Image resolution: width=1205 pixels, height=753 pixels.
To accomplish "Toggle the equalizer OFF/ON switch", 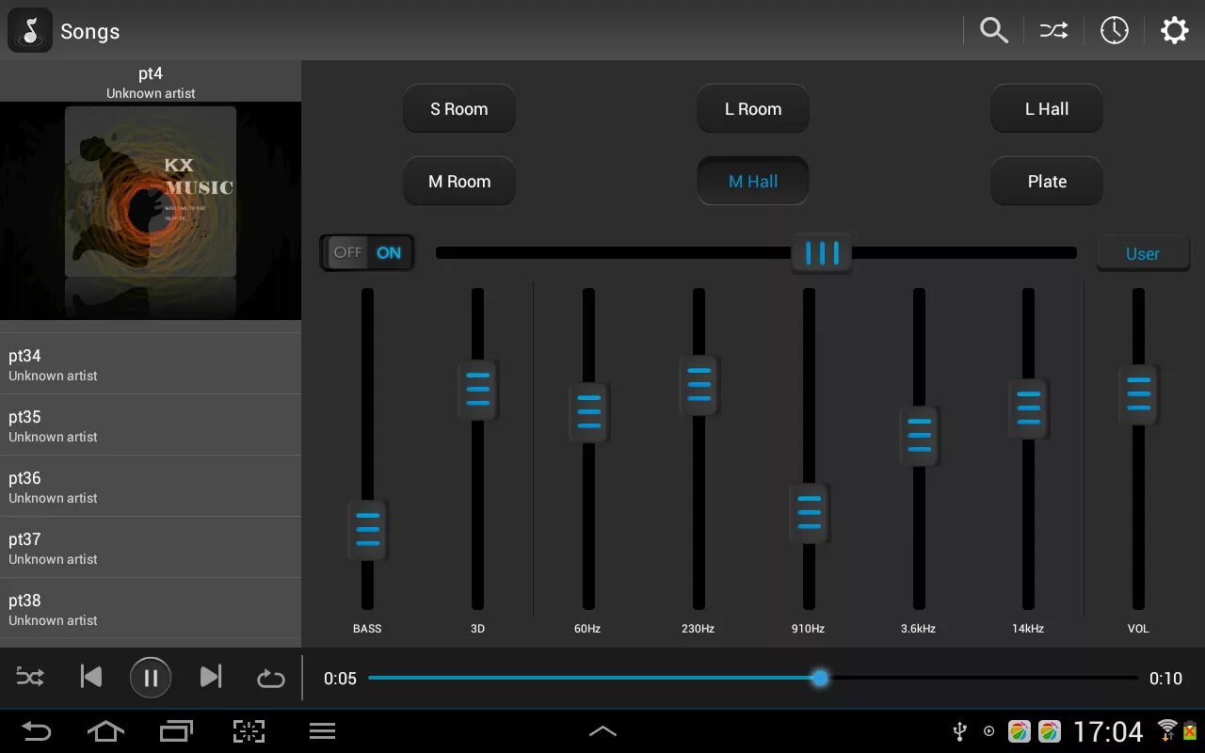I will [367, 252].
